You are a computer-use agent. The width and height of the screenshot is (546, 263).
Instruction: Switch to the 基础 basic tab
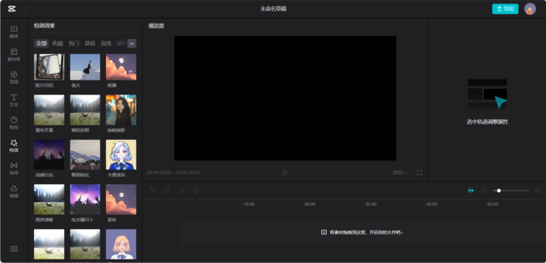click(x=90, y=43)
